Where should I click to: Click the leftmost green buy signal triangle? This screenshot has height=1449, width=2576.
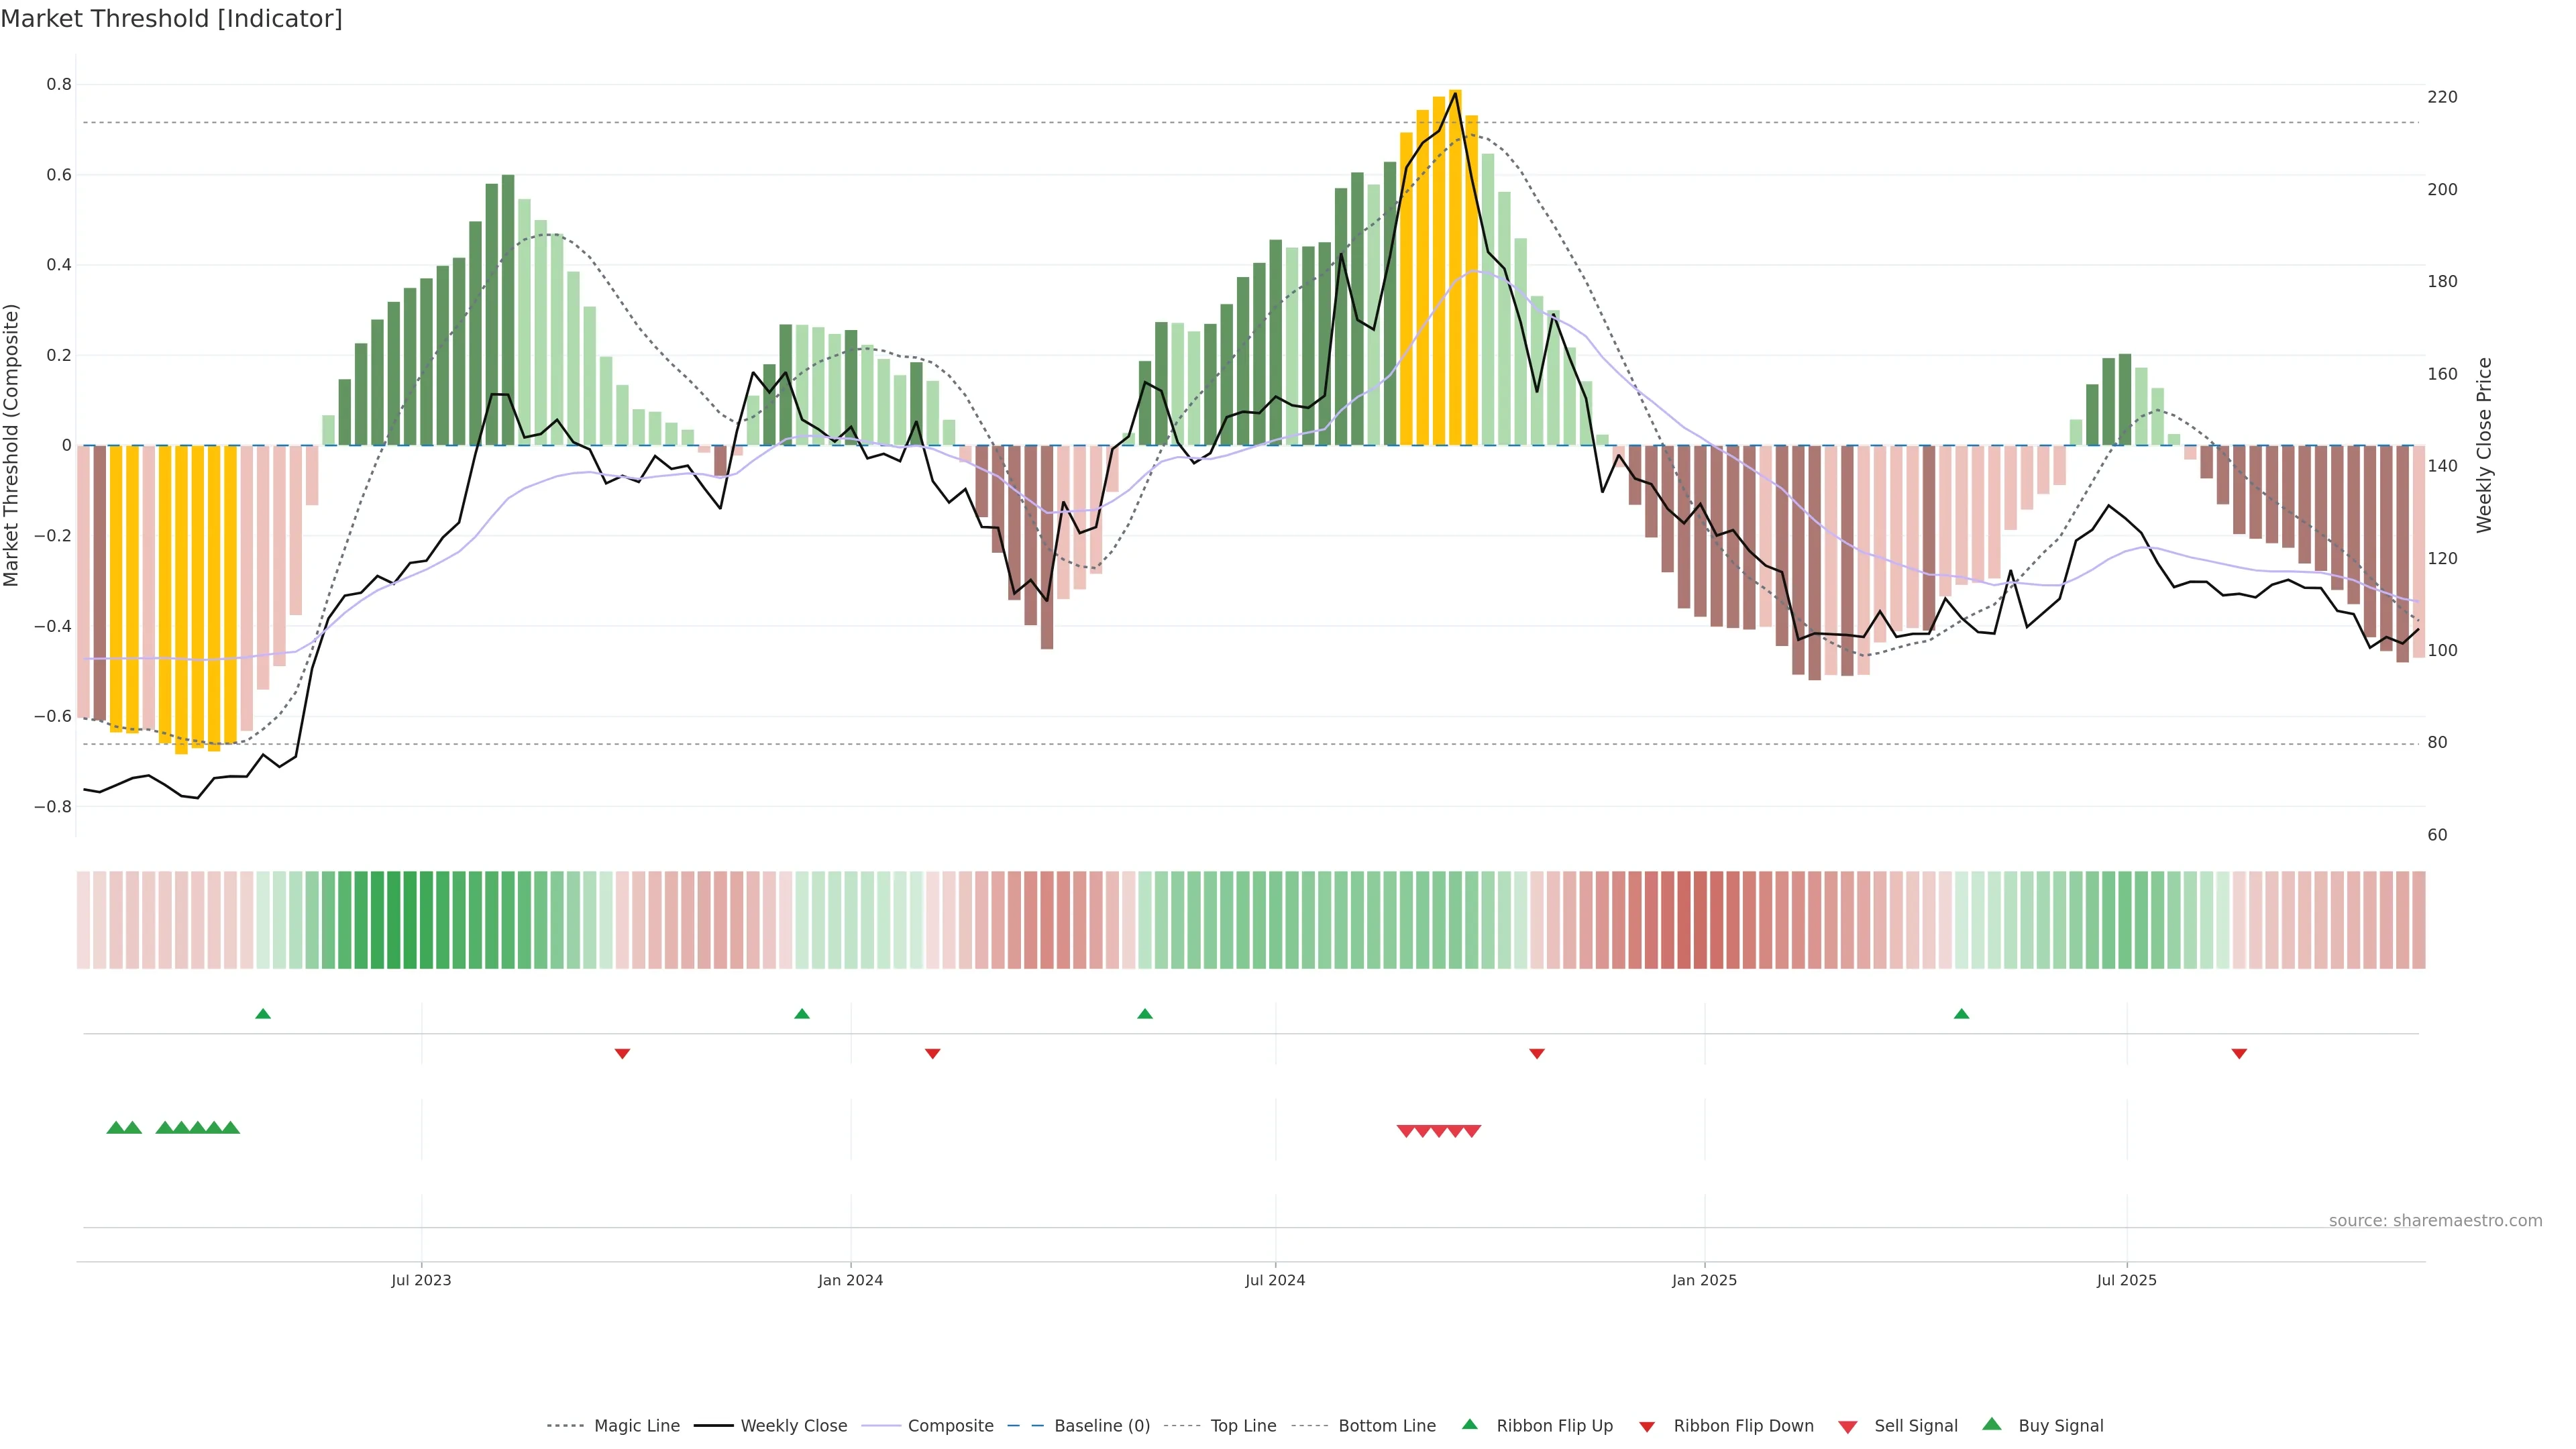[x=115, y=1128]
